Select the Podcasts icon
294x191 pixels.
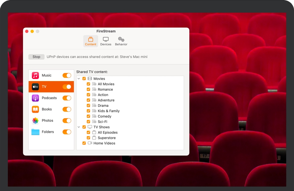[x=35, y=98]
